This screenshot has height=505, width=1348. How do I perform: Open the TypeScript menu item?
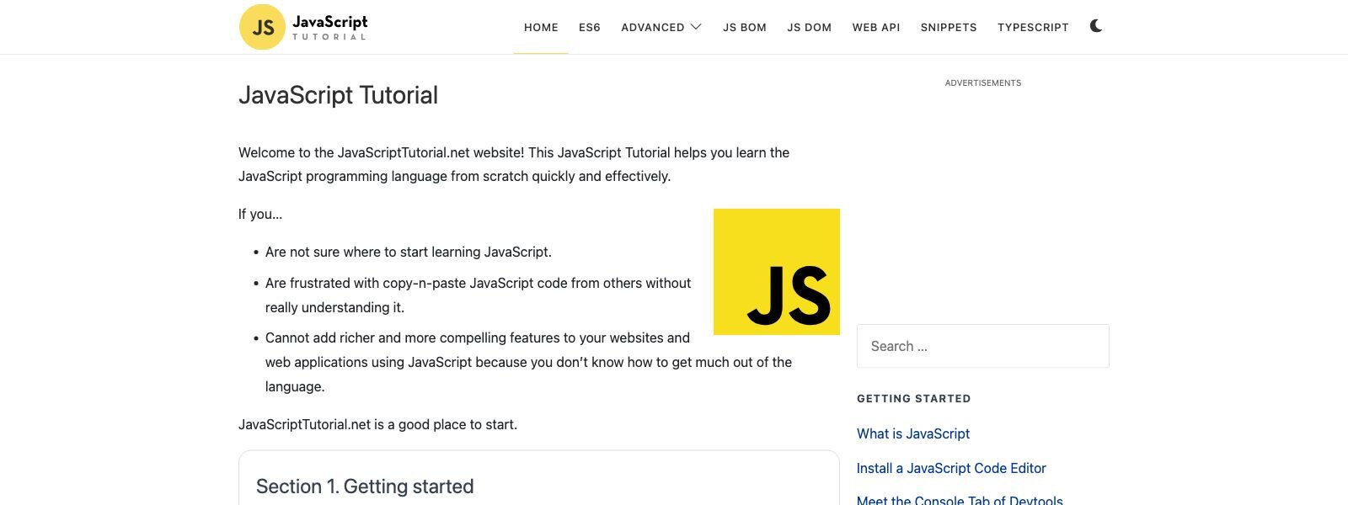click(x=1033, y=27)
